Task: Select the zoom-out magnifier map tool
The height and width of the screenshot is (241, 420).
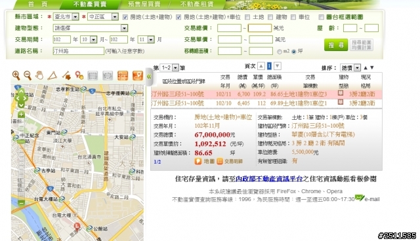Action: click(x=28, y=75)
